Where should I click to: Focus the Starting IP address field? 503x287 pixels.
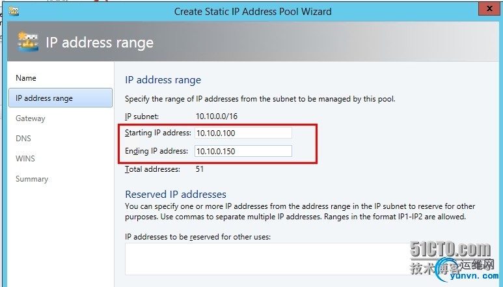pyautogui.click(x=243, y=133)
